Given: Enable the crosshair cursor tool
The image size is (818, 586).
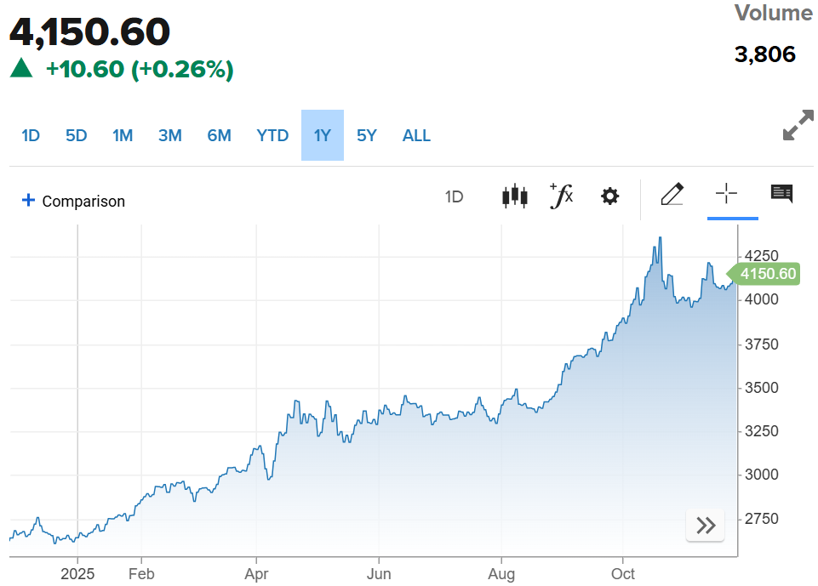Looking at the screenshot, I should [725, 195].
